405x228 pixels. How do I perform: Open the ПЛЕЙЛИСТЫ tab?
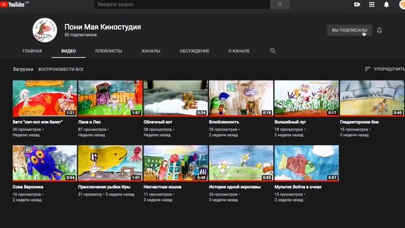tap(109, 51)
